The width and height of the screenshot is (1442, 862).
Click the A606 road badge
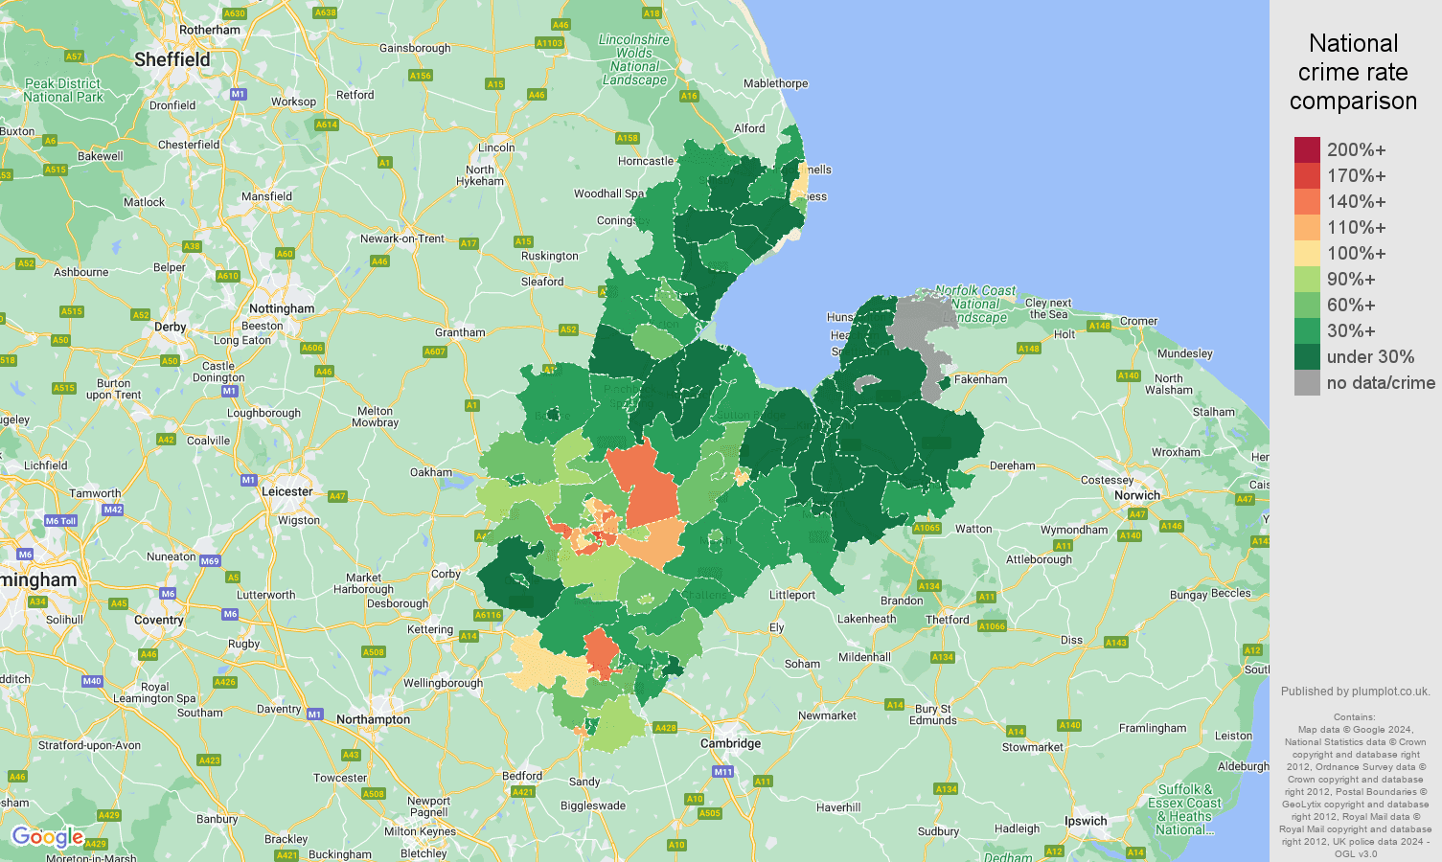[x=312, y=348]
